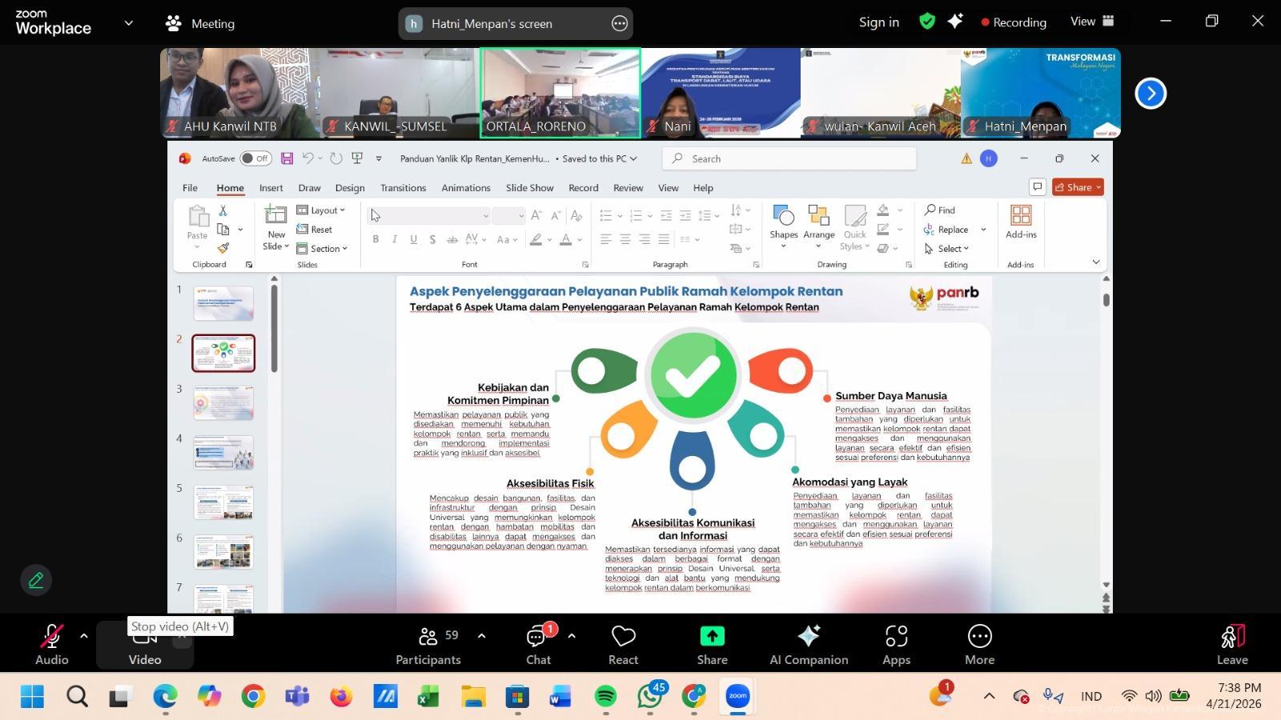1281x720 pixels.
Task: Click the green annotation pencil icon
Action: (x=36, y=580)
